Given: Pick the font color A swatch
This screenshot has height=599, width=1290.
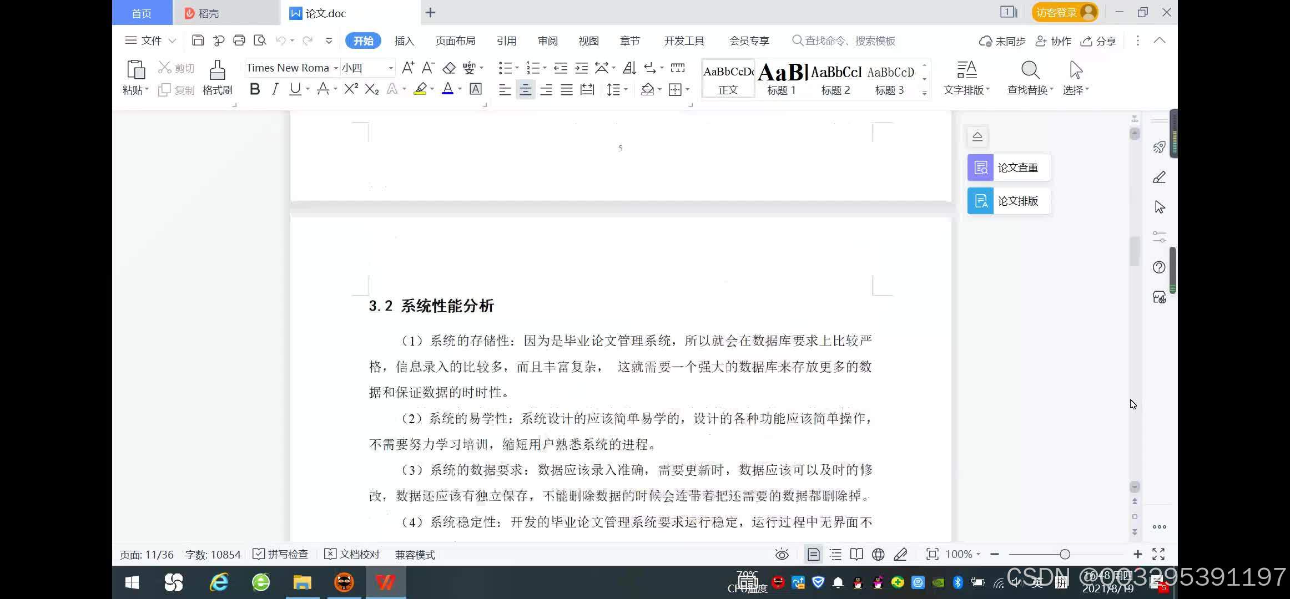Looking at the screenshot, I should point(447,89).
